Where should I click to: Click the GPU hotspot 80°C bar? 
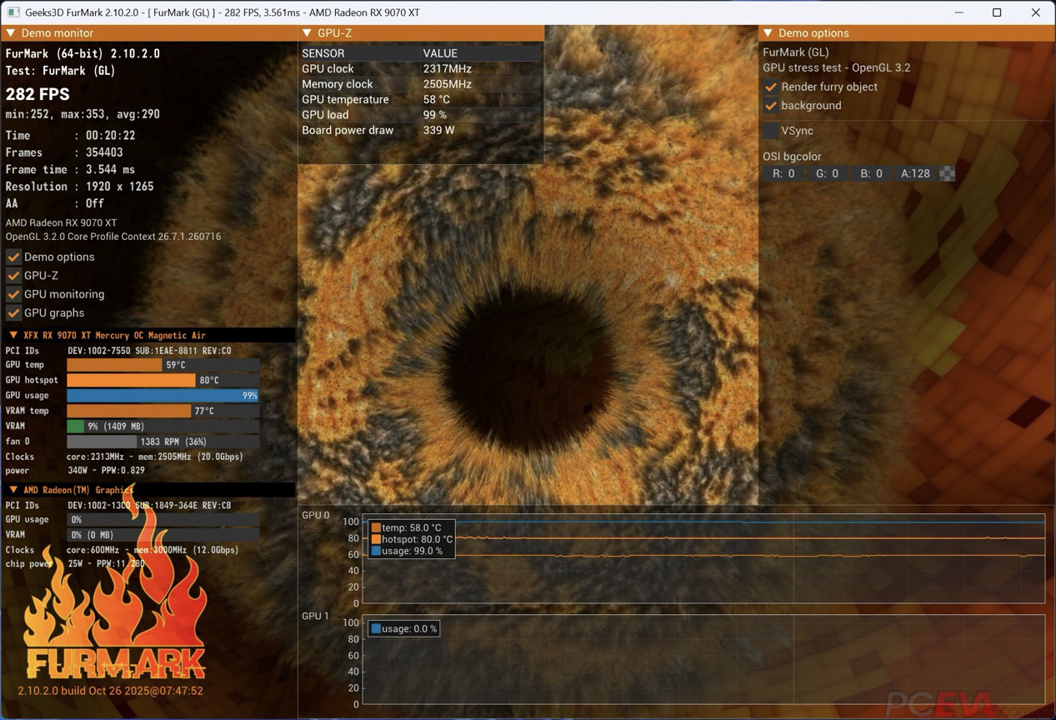pos(163,380)
